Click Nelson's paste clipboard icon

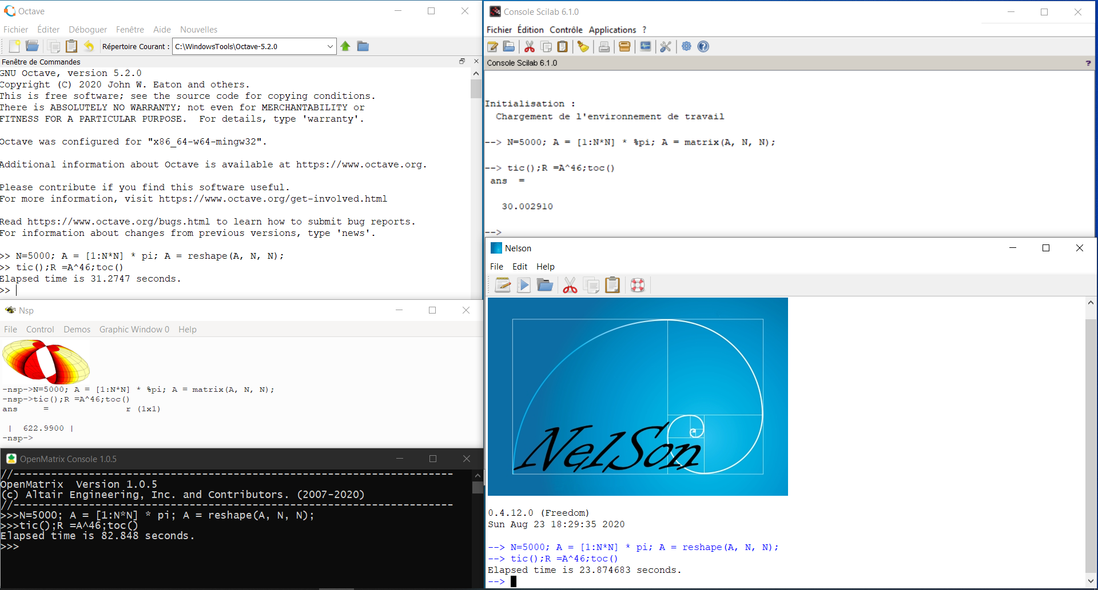pos(612,284)
